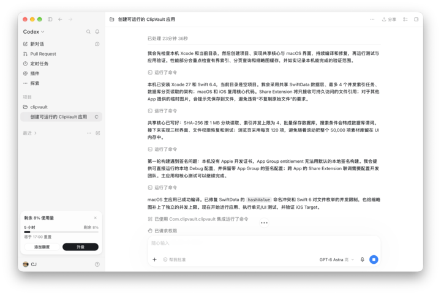Click 帮我批准 approval option
This screenshot has height=295, width=441.
pos(175,260)
